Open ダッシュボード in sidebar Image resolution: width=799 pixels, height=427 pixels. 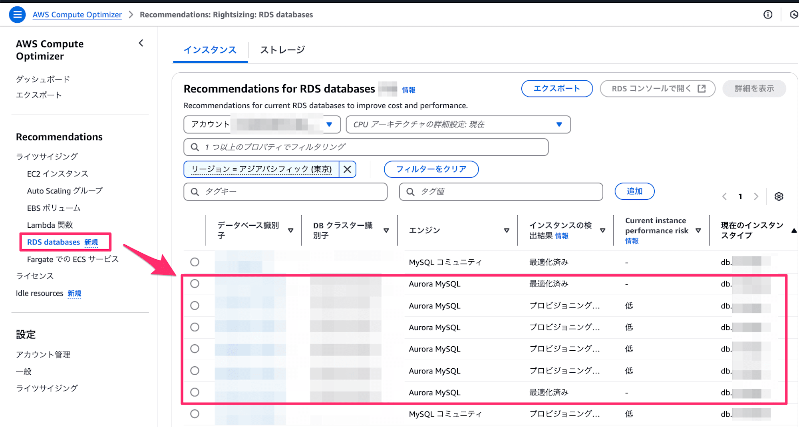[x=43, y=79]
